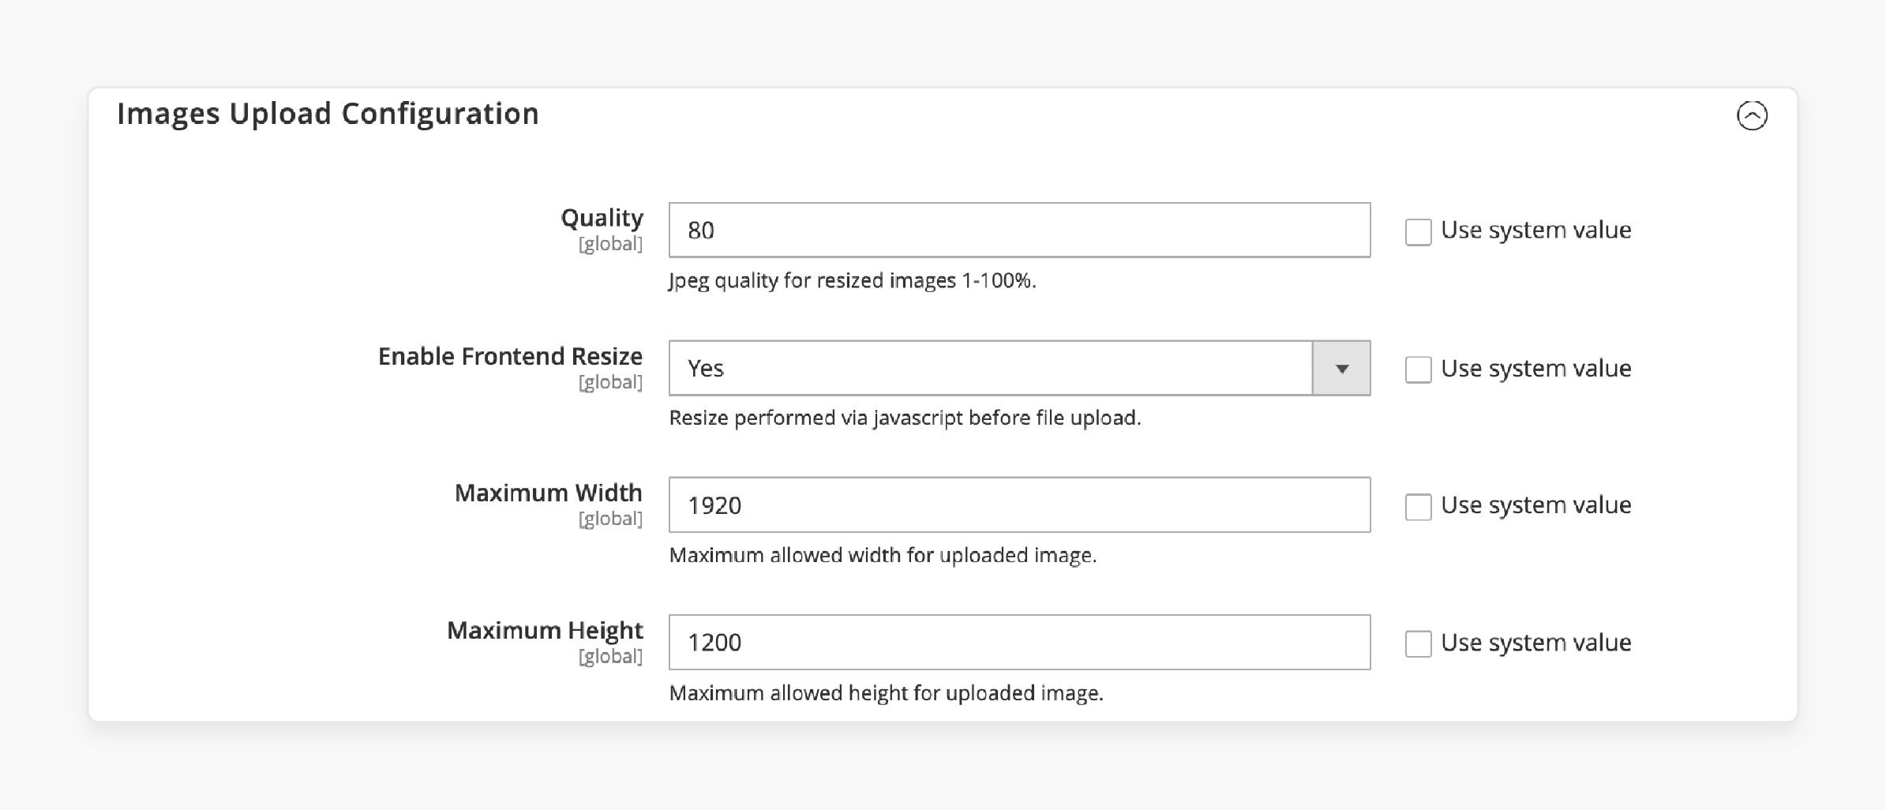Collapse the Images Upload Configuration section
This screenshot has width=1886, height=810.
click(x=1752, y=115)
